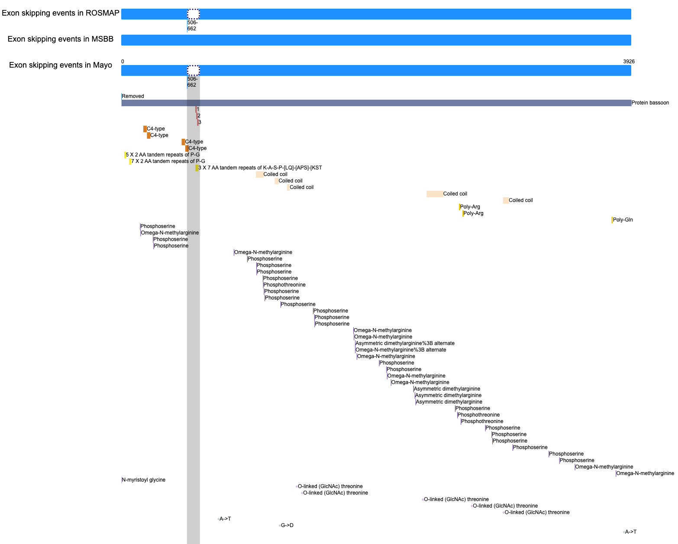678x544 pixels.
Task: Select the blue MSBB exon skipping bar
Action: point(376,40)
